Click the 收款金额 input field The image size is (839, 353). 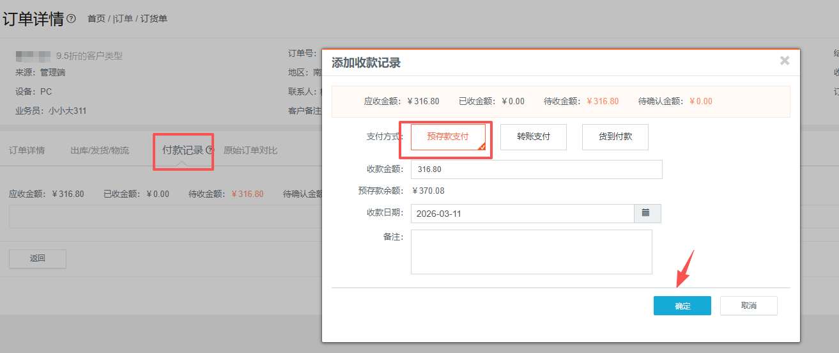(x=537, y=169)
